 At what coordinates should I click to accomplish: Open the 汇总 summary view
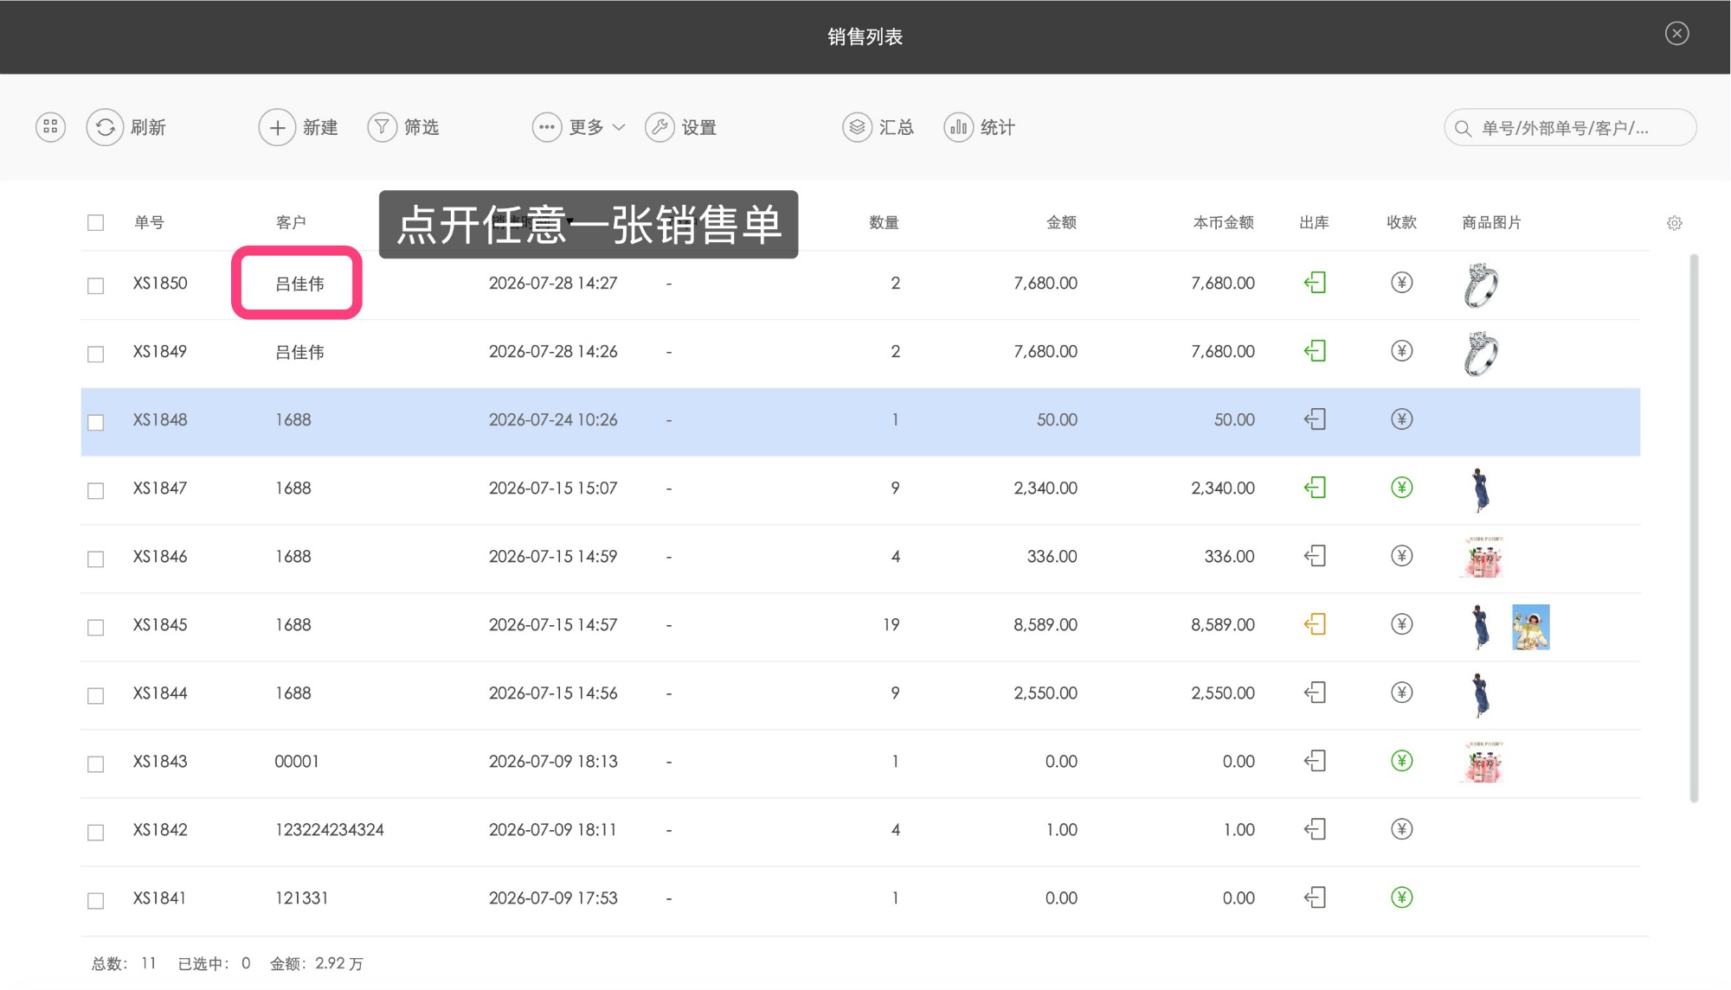click(x=878, y=127)
